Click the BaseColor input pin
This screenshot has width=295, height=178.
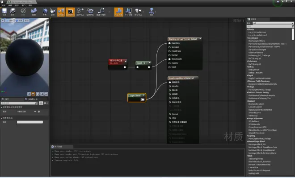point(169,43)
